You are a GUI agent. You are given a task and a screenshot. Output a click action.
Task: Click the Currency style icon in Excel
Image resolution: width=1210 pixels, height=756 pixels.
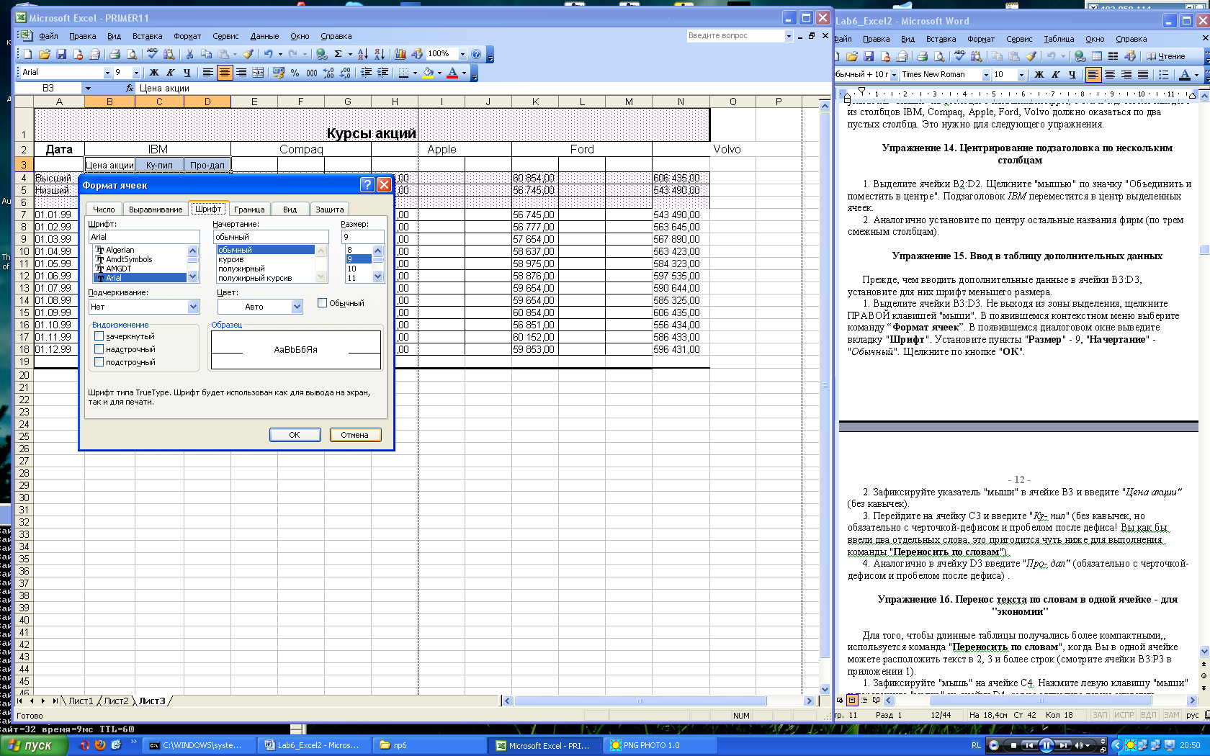coord(279,73)
